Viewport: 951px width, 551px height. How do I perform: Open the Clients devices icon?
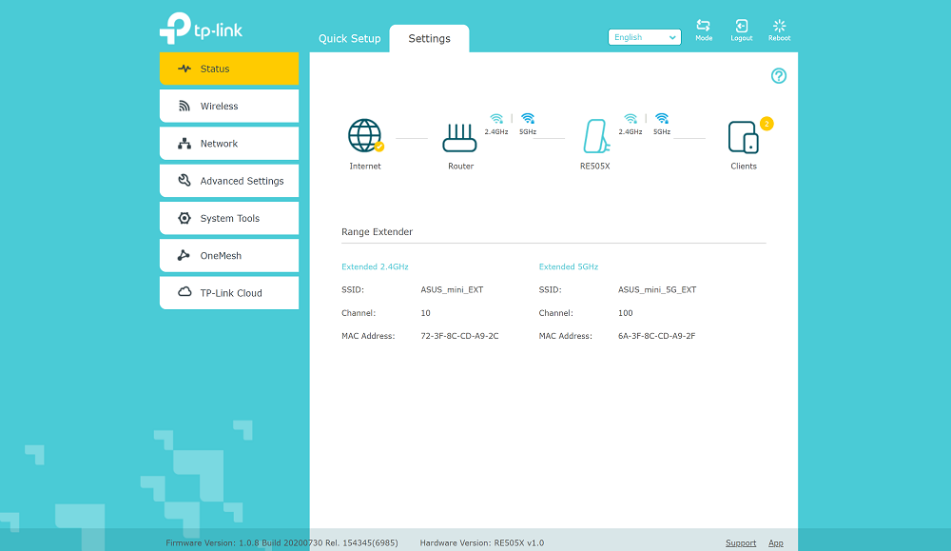click(743, 137)
